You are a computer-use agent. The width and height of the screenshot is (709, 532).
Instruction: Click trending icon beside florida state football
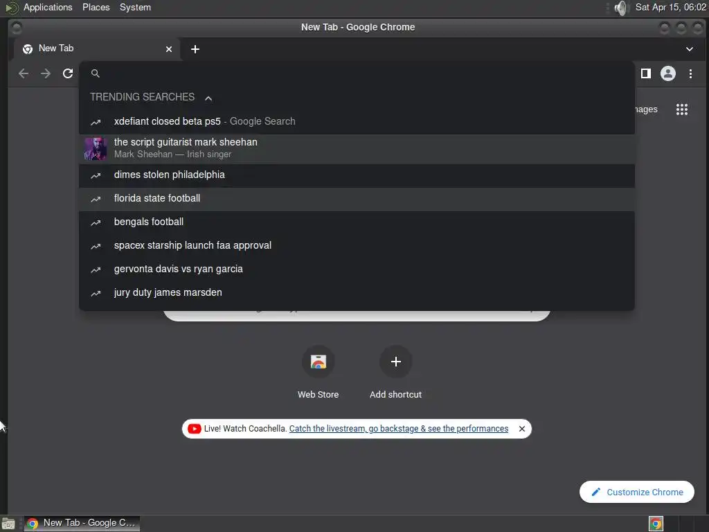[x=96, y=199]
